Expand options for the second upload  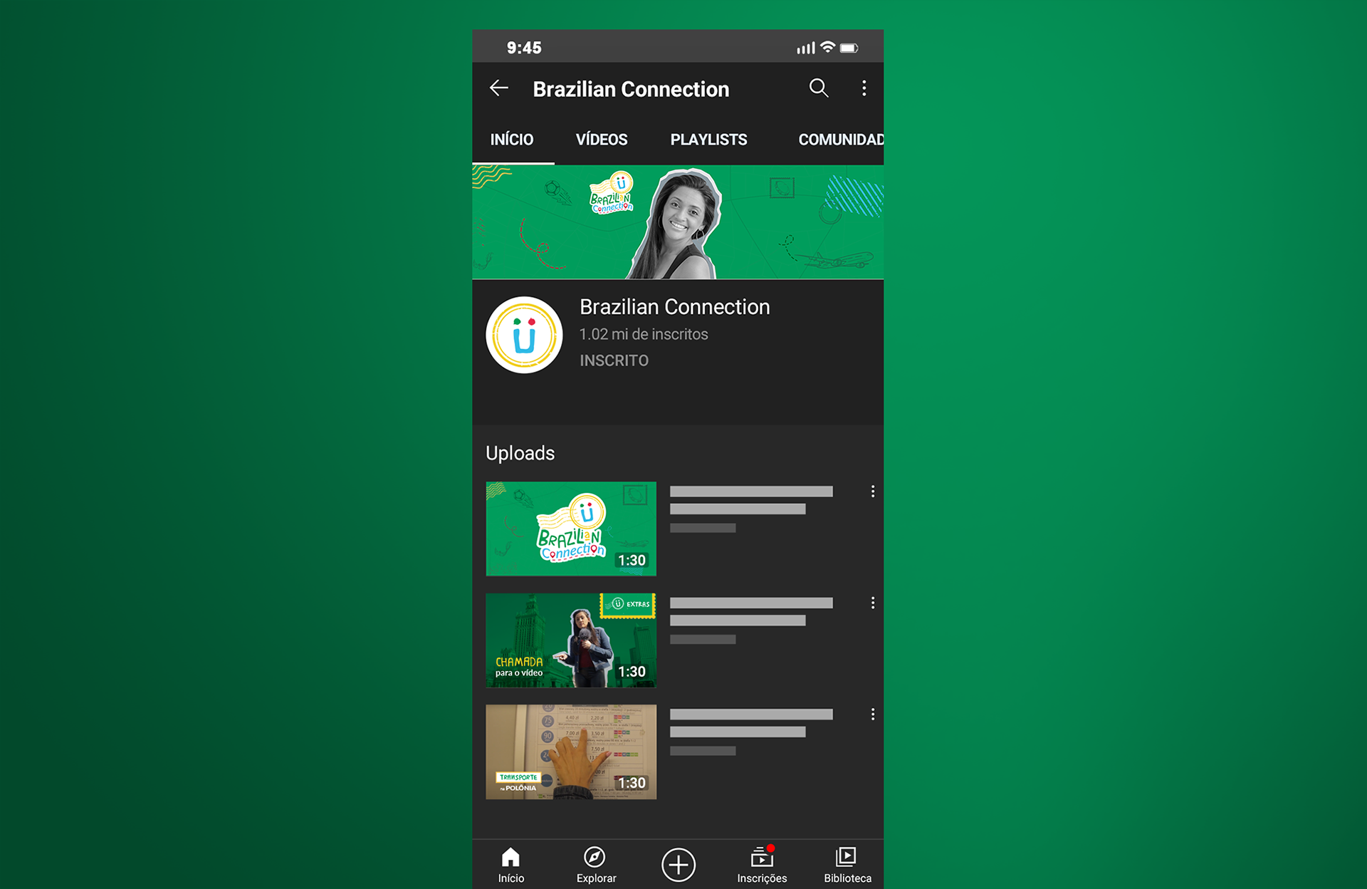(872, 603)
